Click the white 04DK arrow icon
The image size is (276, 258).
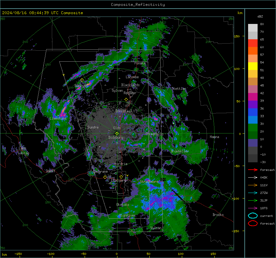click(x=253, y=178)
